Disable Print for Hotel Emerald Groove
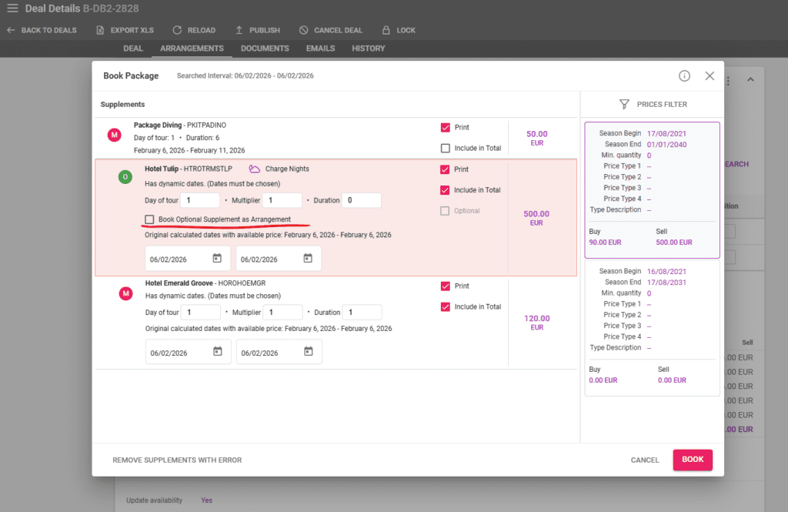Image resolution: width=788 pixels, height=512 pixels. click(445, 286)
